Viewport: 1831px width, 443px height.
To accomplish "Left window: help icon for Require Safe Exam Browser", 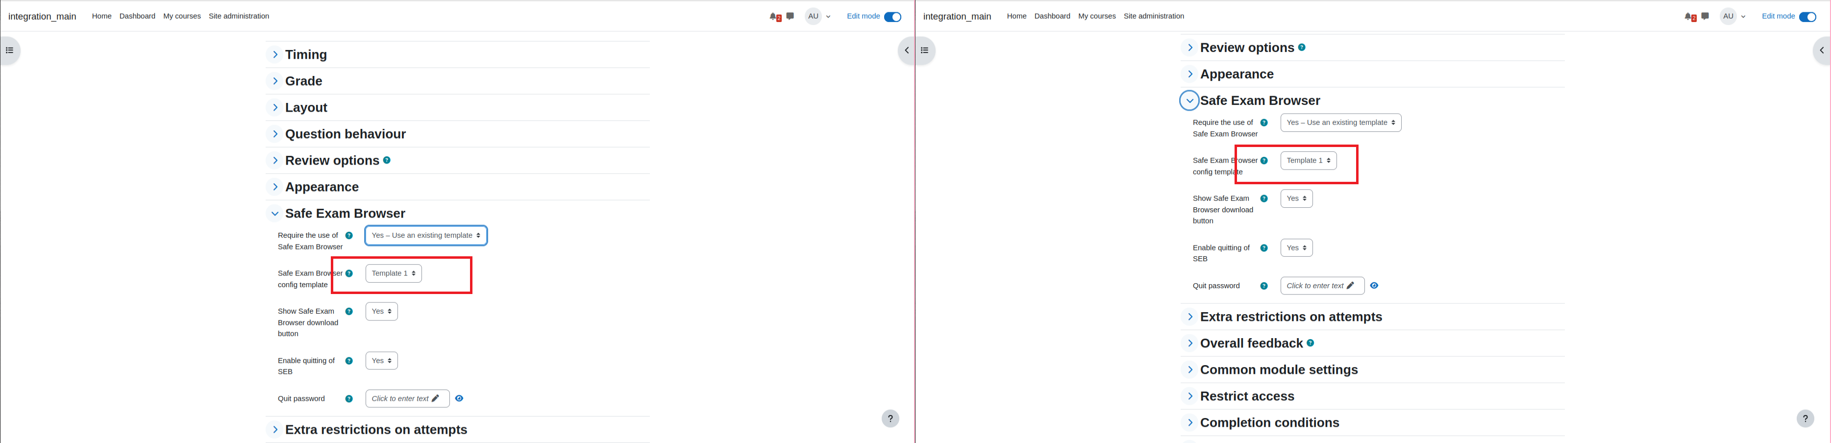I will coord(349,235).
